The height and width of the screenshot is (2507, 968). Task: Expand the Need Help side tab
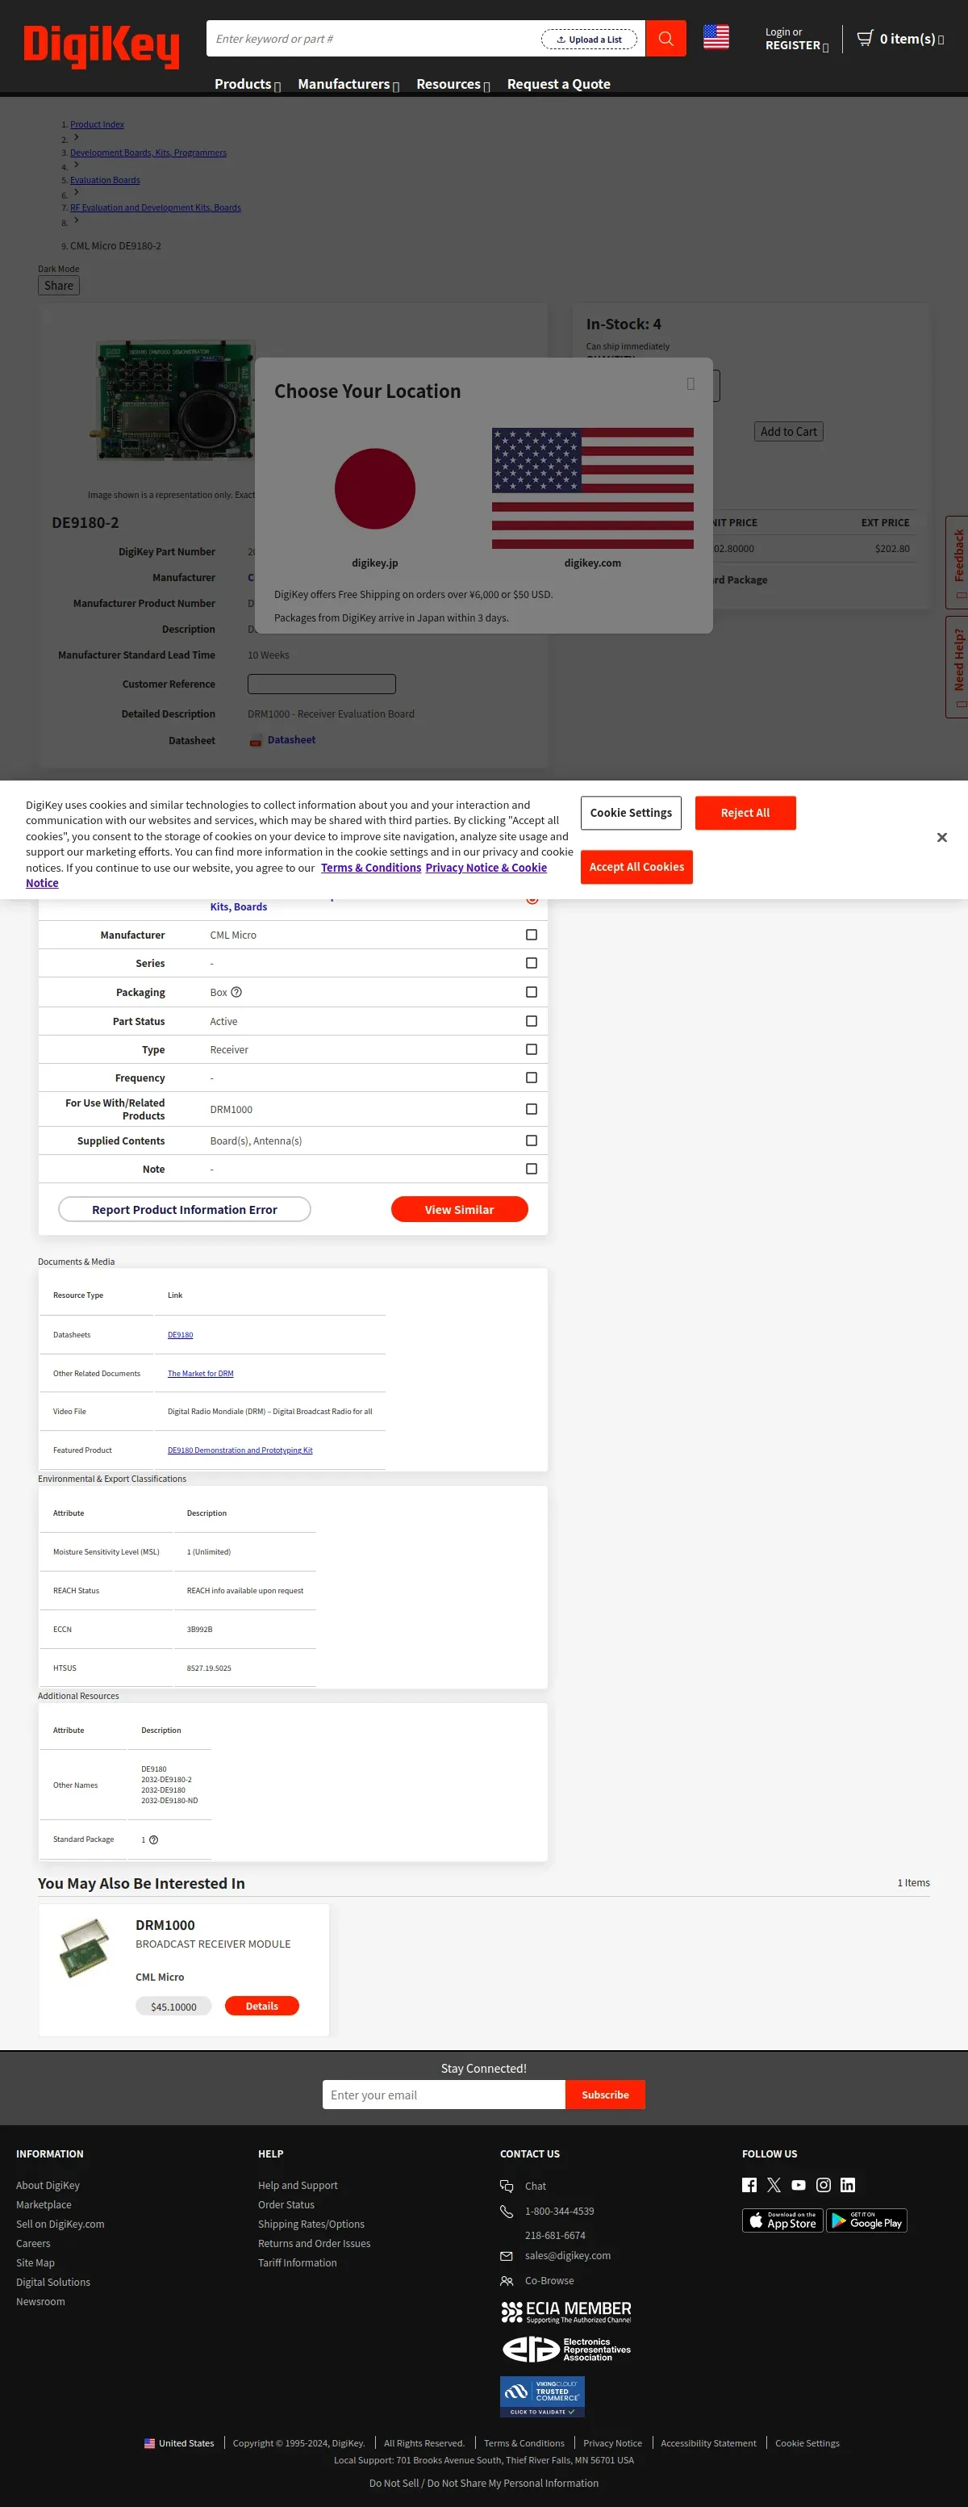point(958,667)
